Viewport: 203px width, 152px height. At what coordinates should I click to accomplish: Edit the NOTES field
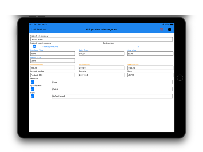[150, 75]
